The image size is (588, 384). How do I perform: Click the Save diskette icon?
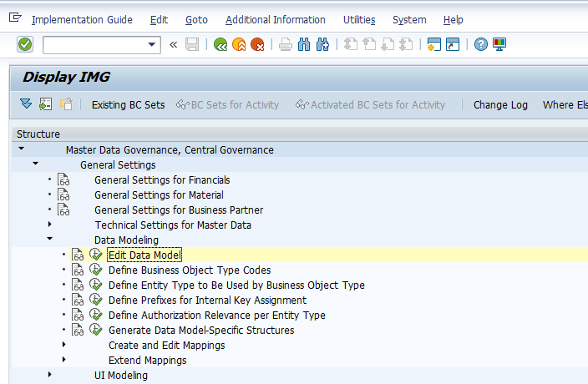tap(192, 44)
